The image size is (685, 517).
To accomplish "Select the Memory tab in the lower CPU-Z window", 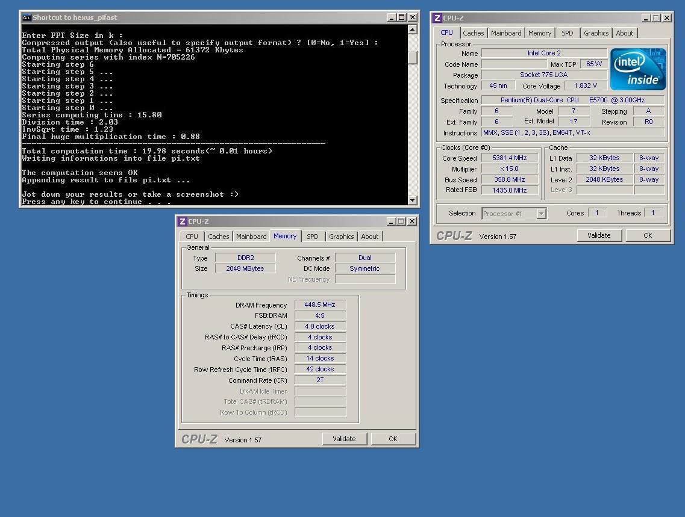I will (x=285, y=236).
